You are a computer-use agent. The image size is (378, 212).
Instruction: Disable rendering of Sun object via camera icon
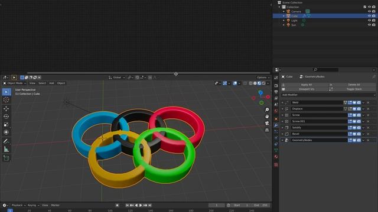coord(374,25)
